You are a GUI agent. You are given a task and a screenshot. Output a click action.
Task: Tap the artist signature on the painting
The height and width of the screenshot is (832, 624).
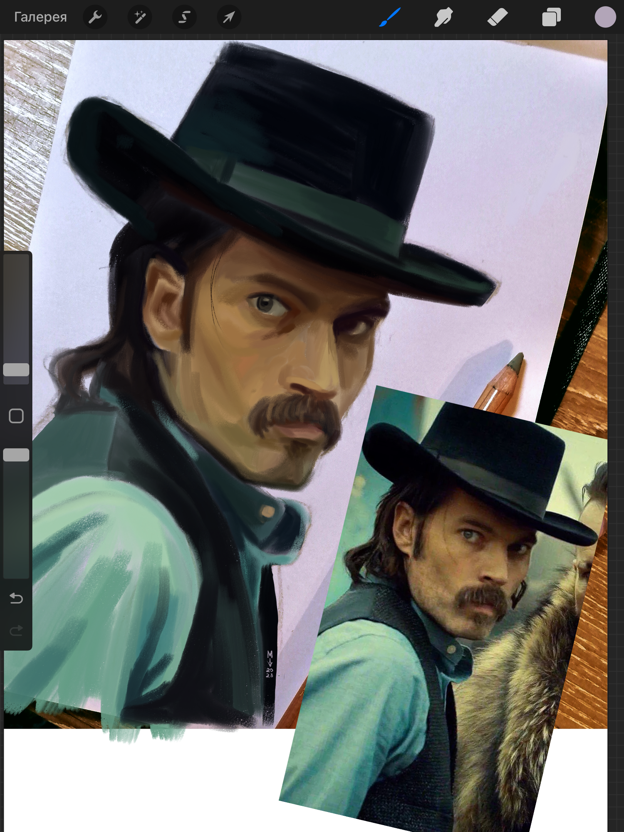tap(270, 664)
